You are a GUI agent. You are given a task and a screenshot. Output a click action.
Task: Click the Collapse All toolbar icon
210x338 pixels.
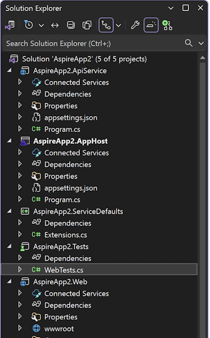coord(71,25)
